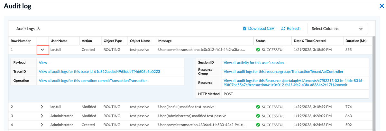Screen dimensions: 386x131
Task: Click message 'User commit transaction 4336ad1f-b530...'
Action: [202, 125]
